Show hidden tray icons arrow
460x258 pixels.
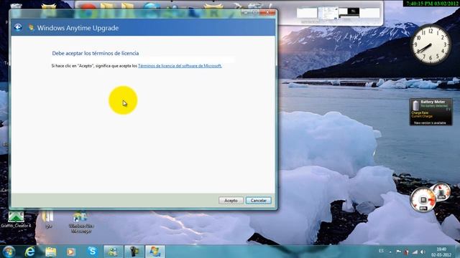click(390, 252)
